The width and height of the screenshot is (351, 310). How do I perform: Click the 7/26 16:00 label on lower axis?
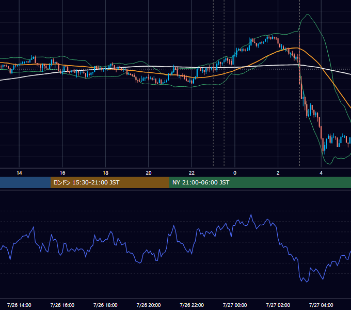click(62, 305)
